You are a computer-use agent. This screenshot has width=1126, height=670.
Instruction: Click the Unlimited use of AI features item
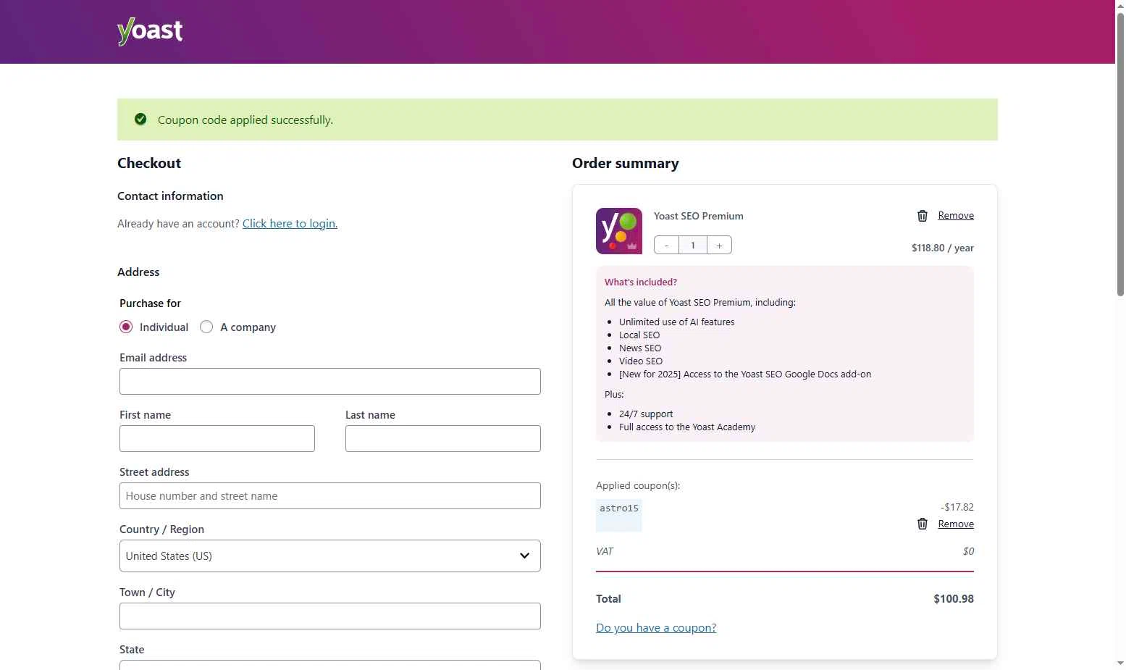pos(676,322)
